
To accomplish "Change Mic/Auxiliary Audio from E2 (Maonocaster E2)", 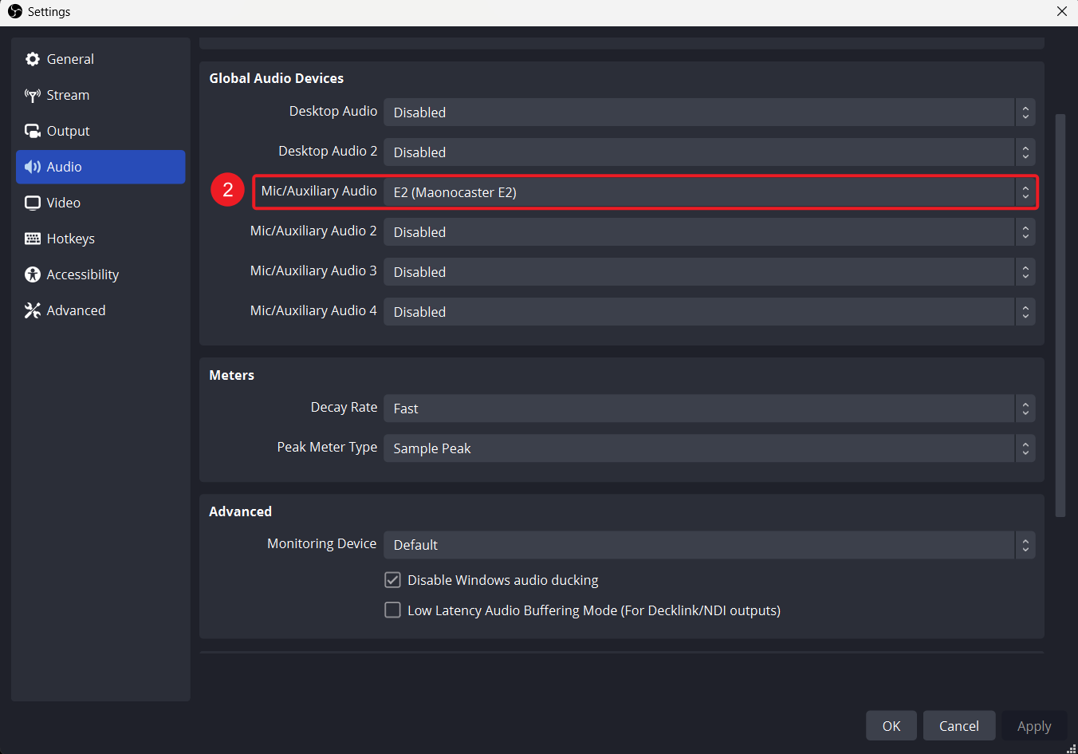I will pos(706,191).
